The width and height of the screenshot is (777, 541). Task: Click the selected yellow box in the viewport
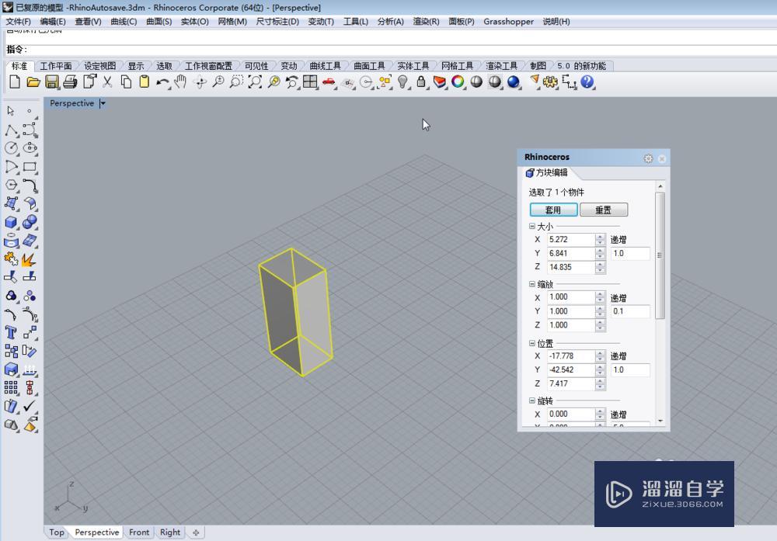tap(296, 312)
